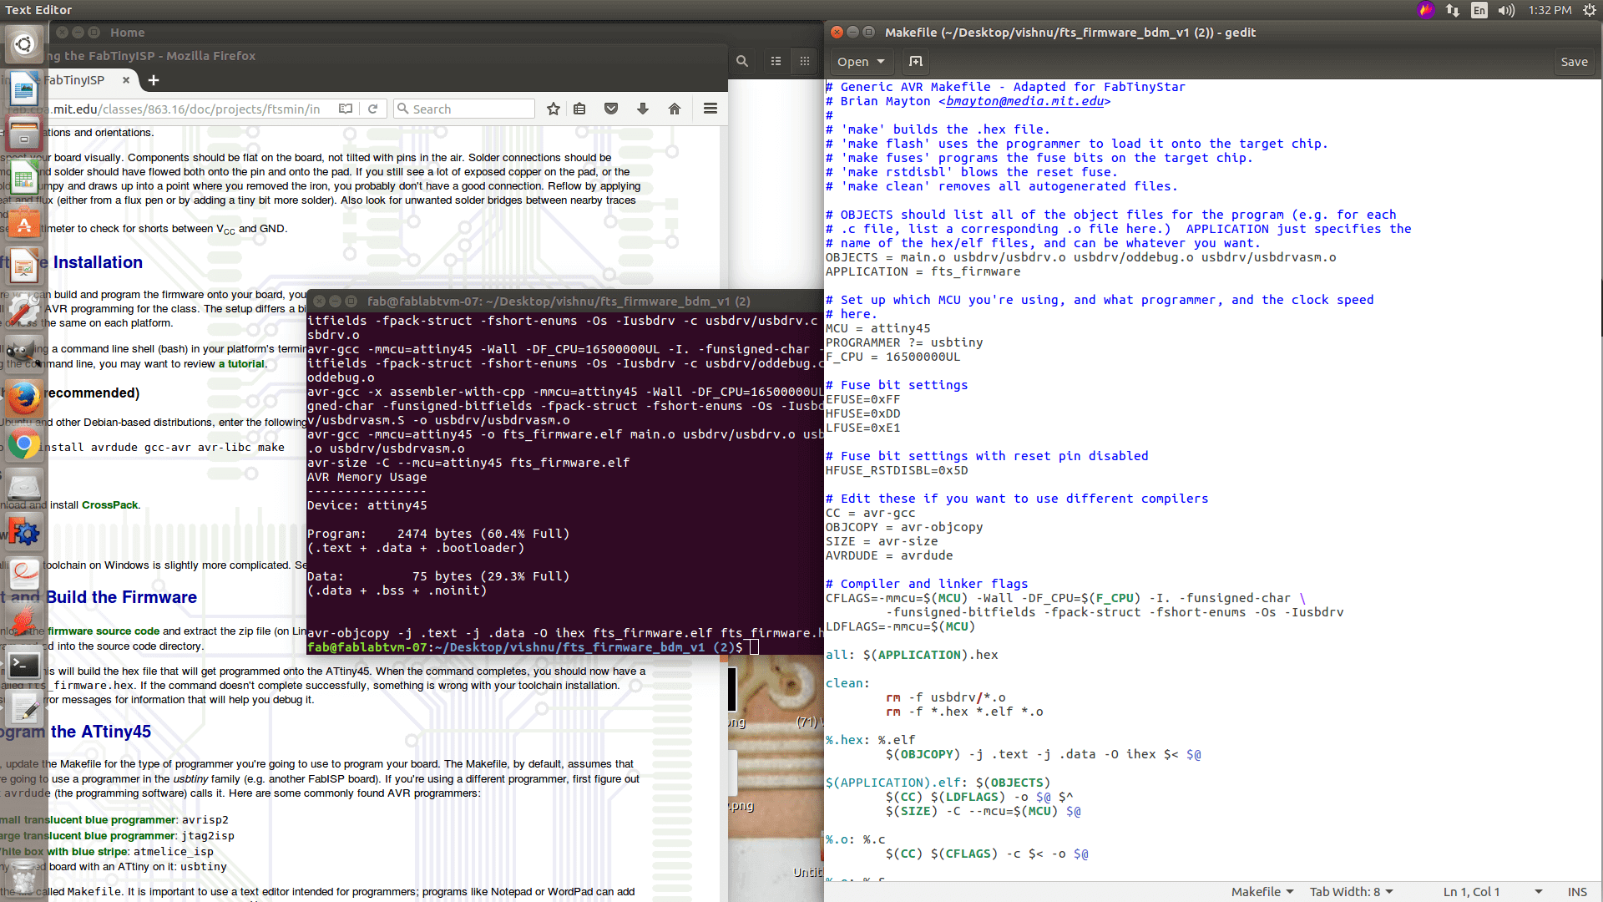The image size is (1603, 902).
Task: Toggle INS insert mode in gedit
Action: click(1577, 892)
